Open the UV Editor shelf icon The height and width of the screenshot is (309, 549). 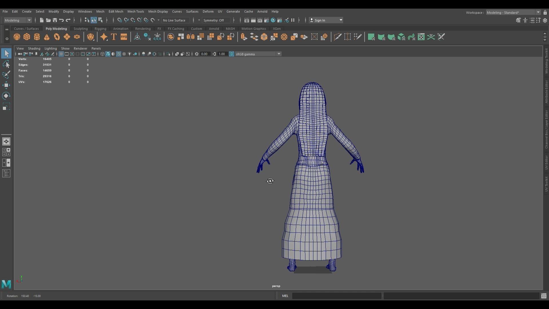[x=421, y=37]
